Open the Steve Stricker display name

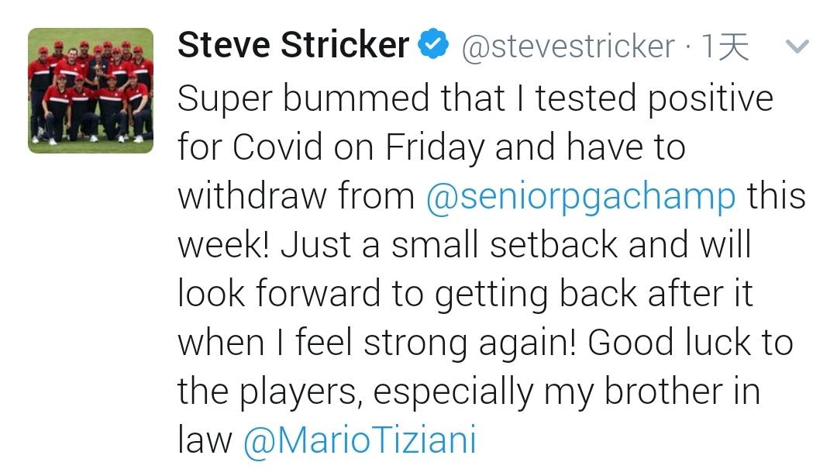[x=294, y=44]
